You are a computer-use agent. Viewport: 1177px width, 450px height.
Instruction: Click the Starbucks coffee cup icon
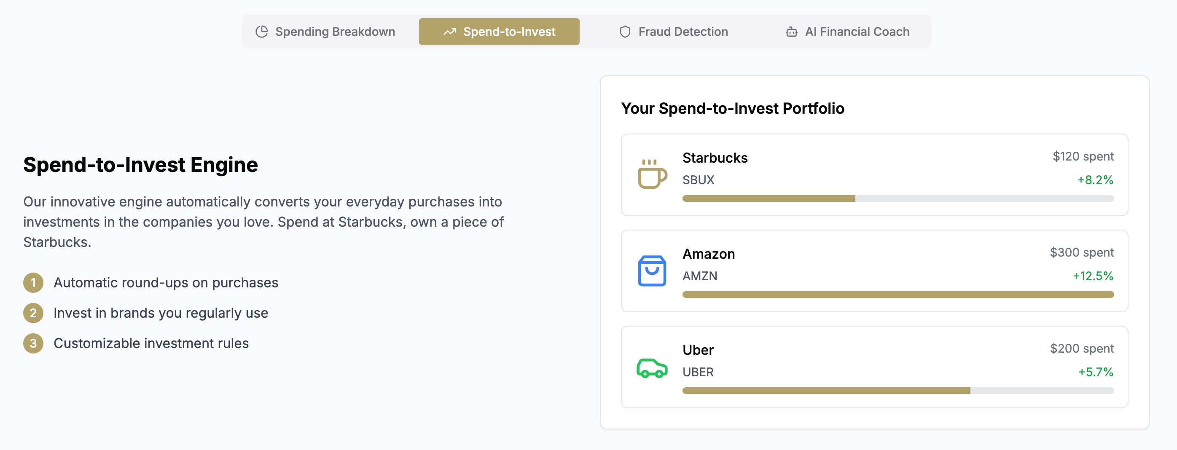pos(652,174)
